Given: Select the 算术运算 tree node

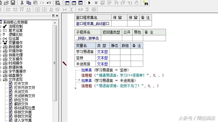Looking at the screenshot, I should tap(15, 30).
